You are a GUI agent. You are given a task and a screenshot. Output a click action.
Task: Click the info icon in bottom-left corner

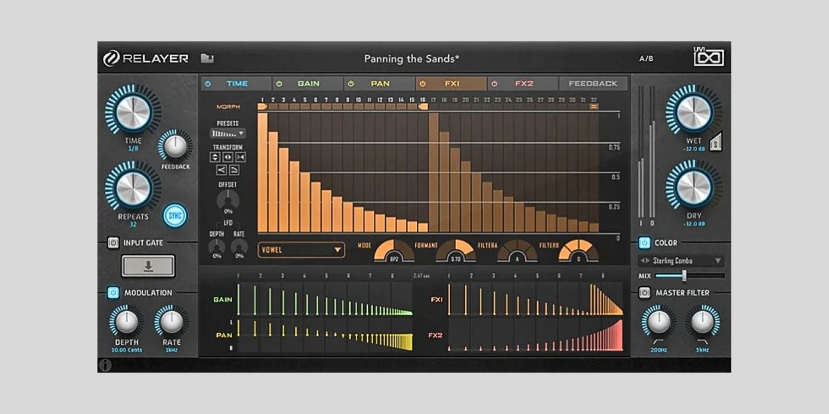point(105,365)
